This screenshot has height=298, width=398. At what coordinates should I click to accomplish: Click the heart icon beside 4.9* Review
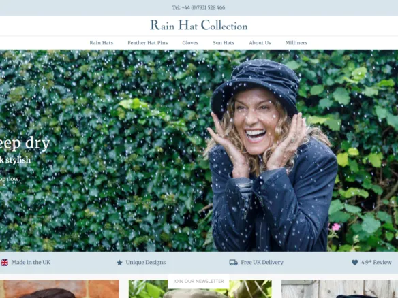355,263
